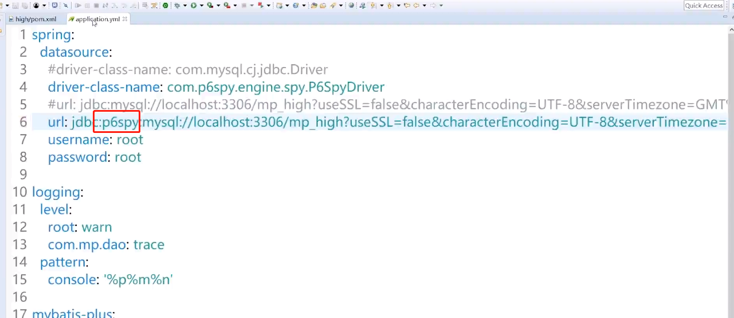Click the Debug bug icon
This screenshot has width=734, height=318.
tap(177, 6)
